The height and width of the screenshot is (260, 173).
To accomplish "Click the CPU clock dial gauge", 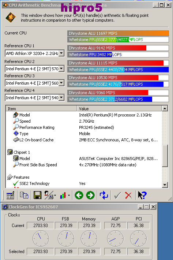I will [x=41, y=238].
